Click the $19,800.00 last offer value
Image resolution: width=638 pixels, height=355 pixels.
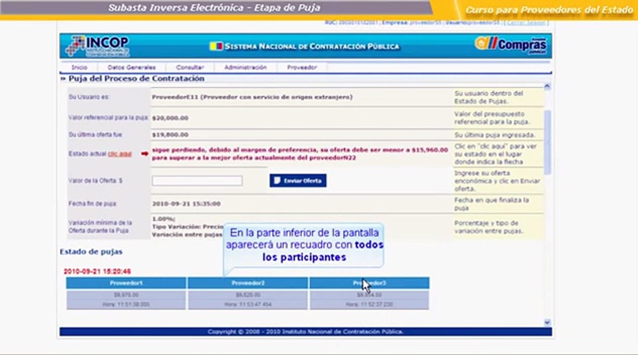pos(170,135)
